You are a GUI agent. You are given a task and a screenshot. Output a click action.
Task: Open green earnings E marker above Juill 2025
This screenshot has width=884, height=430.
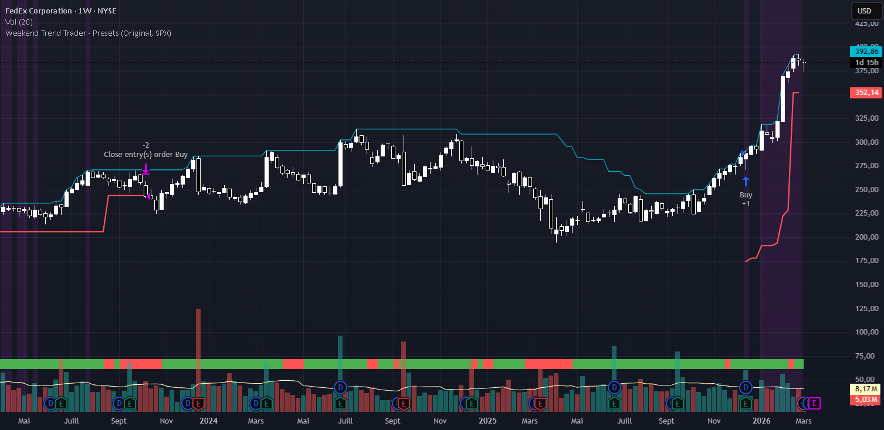point(614,404)
